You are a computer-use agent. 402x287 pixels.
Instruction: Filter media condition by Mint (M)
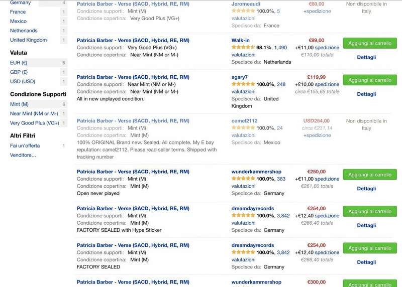(19, 104)
